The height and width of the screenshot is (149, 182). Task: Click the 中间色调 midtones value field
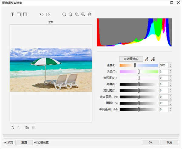pos(164,110)
